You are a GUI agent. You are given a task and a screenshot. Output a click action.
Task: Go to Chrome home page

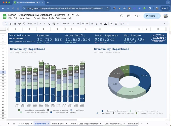pyautogui.click(x=18, y=8)
